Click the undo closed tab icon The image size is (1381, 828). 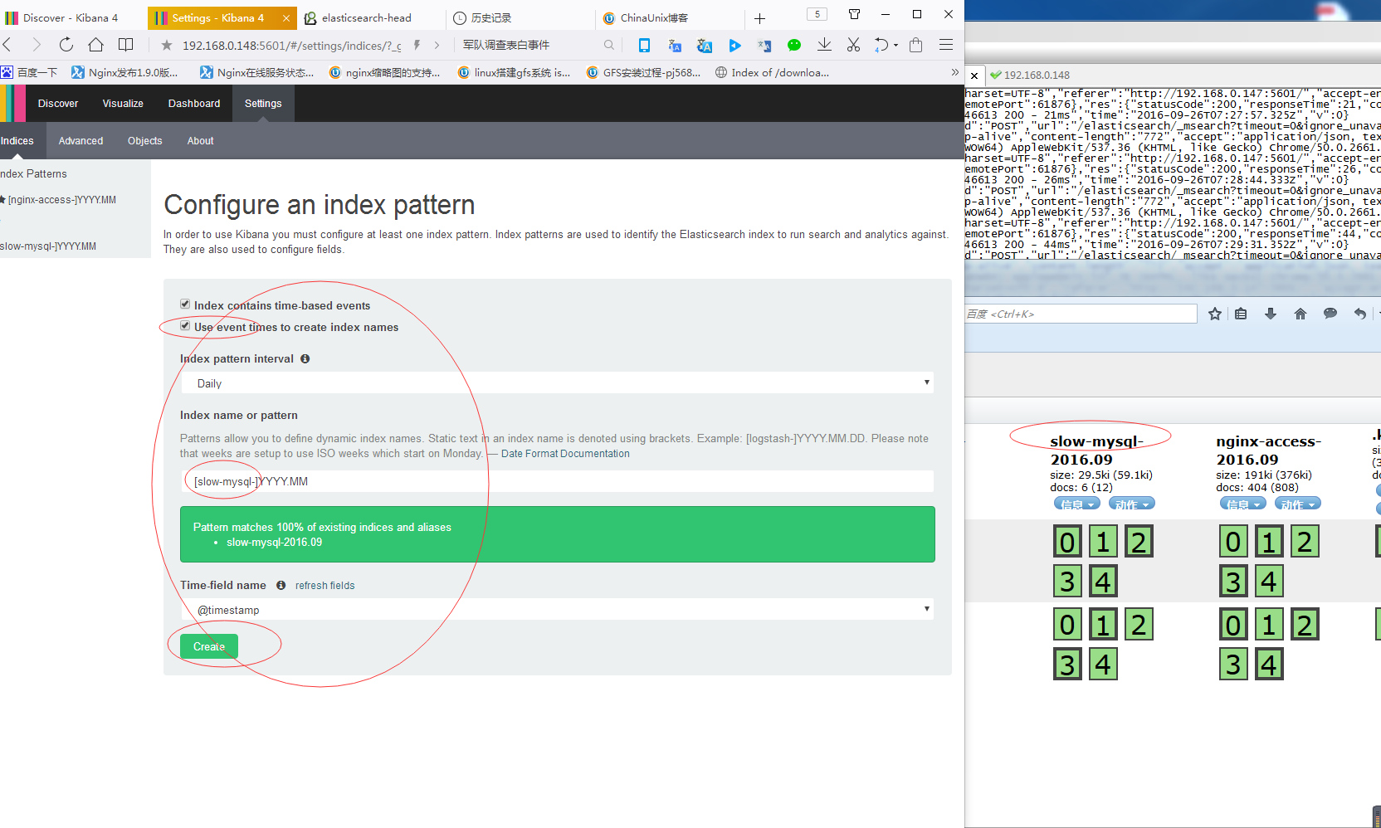(x=881, y=45)
